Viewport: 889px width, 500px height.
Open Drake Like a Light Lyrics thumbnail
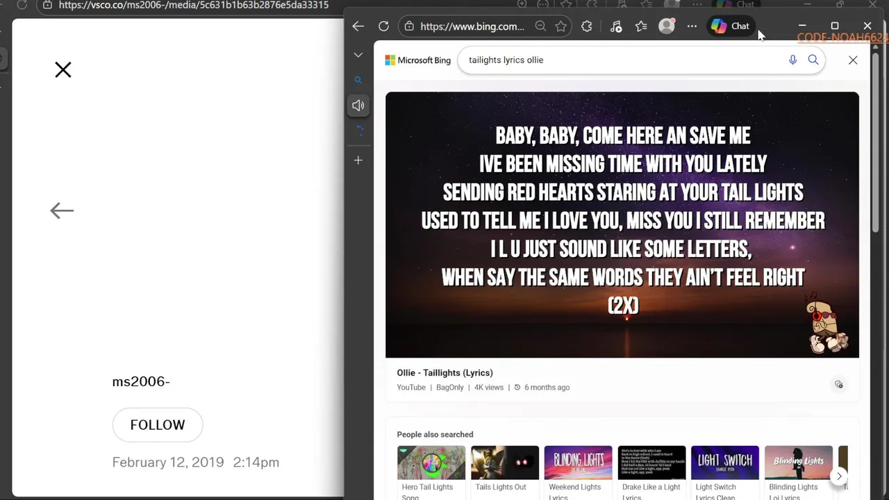tap(651, 462)
